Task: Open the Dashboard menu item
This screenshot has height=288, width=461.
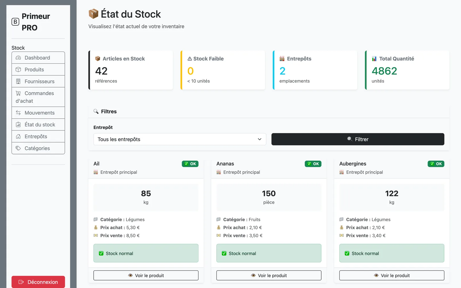Action: pyautogui.click(x=38, y=58)
